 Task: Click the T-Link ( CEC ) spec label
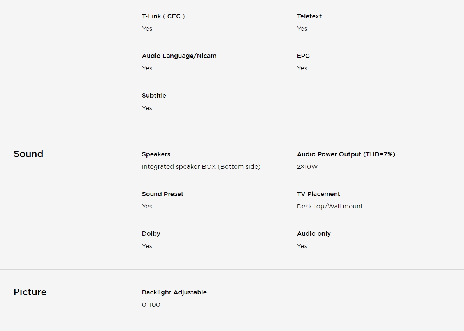coord(163,16)
